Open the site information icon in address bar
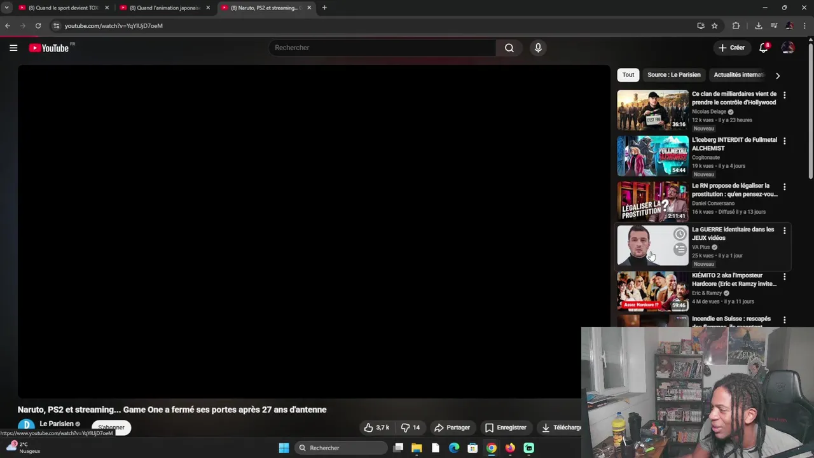The width and height of the screenshot is (814, 458). [56, 25]
